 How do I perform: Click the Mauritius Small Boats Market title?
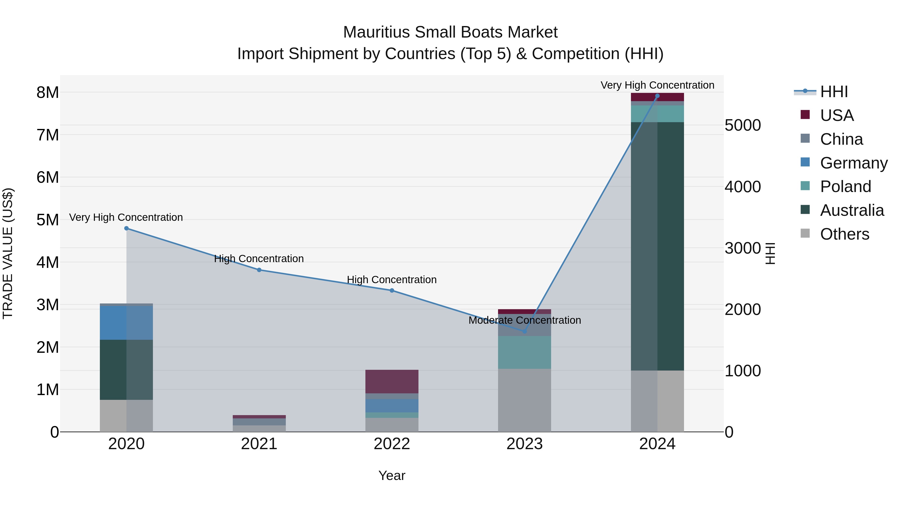(450, 32)
